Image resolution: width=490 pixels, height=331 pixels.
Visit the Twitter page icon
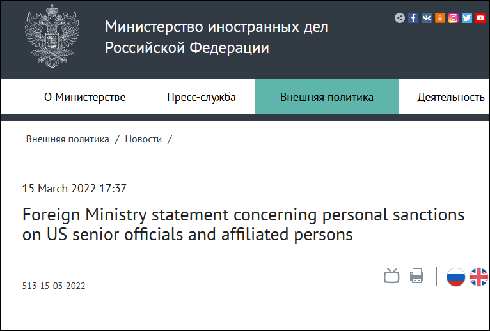click(x=467, y=18)
